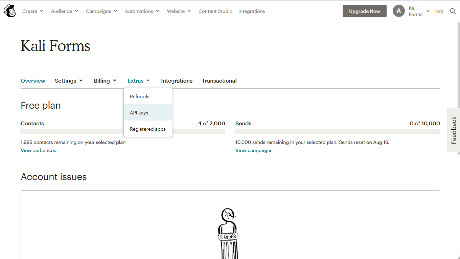Click the account avatar letter A

(x=399, y=11)
